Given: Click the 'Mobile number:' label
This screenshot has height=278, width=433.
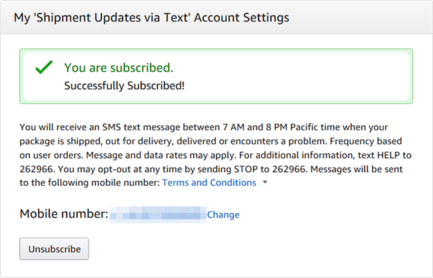Looking at the screenshot, I should tap(63, 214).
